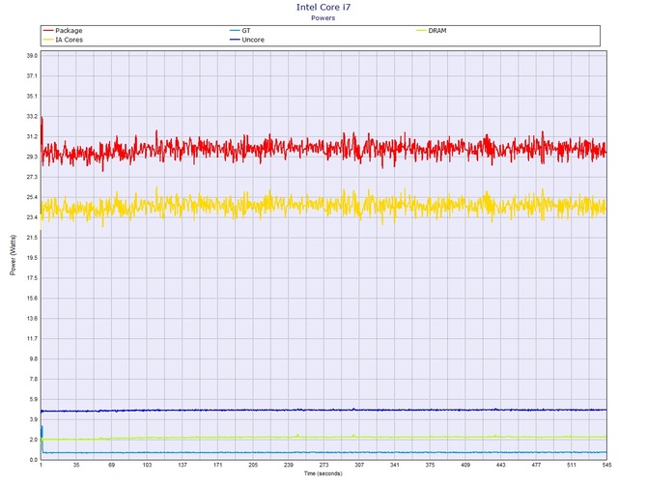Image resolution: width=647 pixels, height=485 pixels.
Task: Click the 545 x-axis tick label
Action: coord(606,465)
